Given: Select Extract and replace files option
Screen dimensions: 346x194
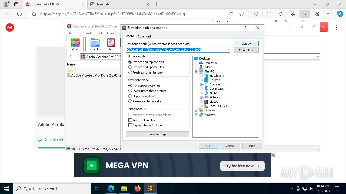Looking at the screenshot, I should (x=146, y=62).
